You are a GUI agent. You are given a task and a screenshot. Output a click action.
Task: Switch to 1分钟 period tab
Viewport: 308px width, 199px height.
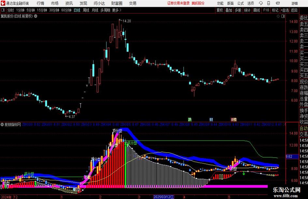[20, 10]
